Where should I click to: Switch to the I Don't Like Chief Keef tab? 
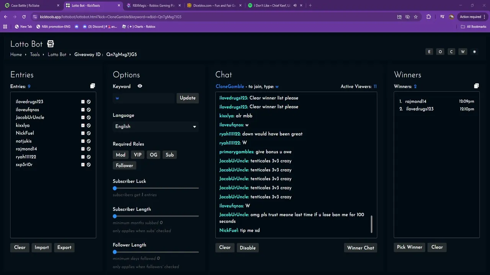click(x=274, y=5)
